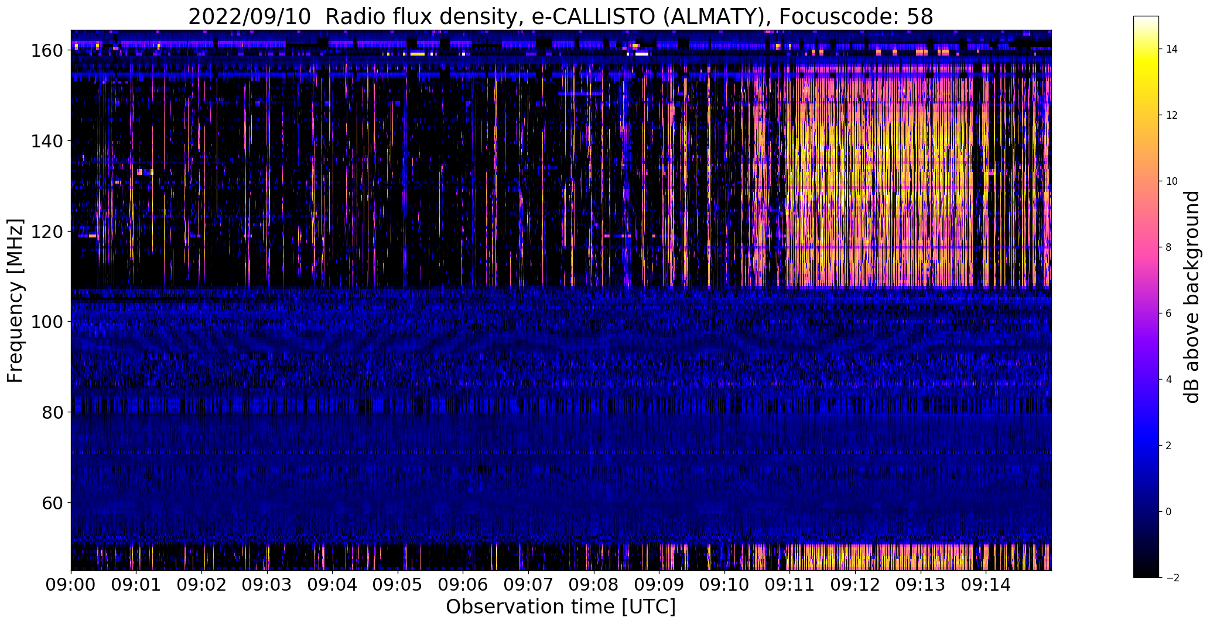Screen dimensions: 1210x624
Task: Click the 09:05 time tick label
Action: 398,584
